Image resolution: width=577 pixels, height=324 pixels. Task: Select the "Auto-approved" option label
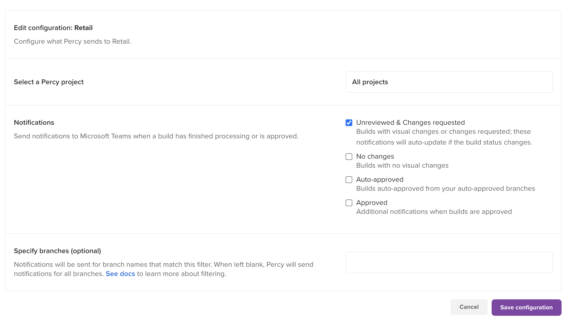[380, 179]
